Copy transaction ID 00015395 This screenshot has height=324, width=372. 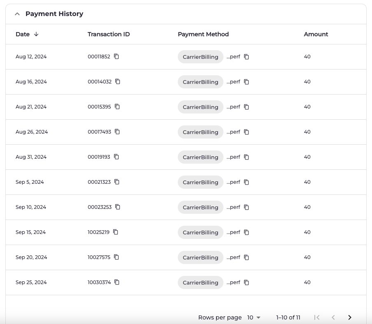(x=117, y=106)
